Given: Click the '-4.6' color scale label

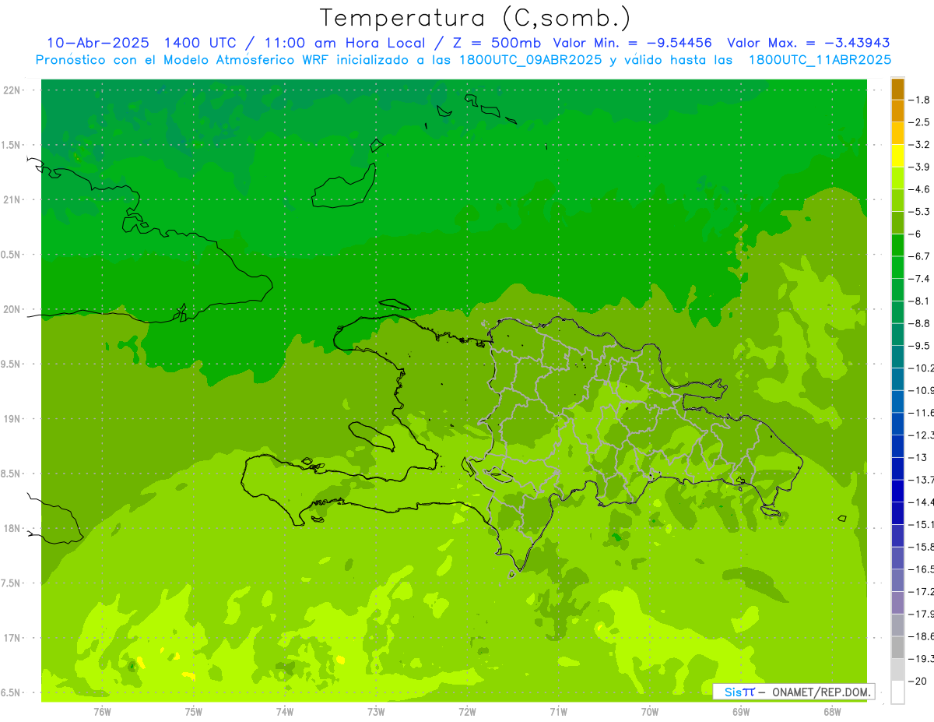Looking at the screenshot, I should click(x=920, y=189).
